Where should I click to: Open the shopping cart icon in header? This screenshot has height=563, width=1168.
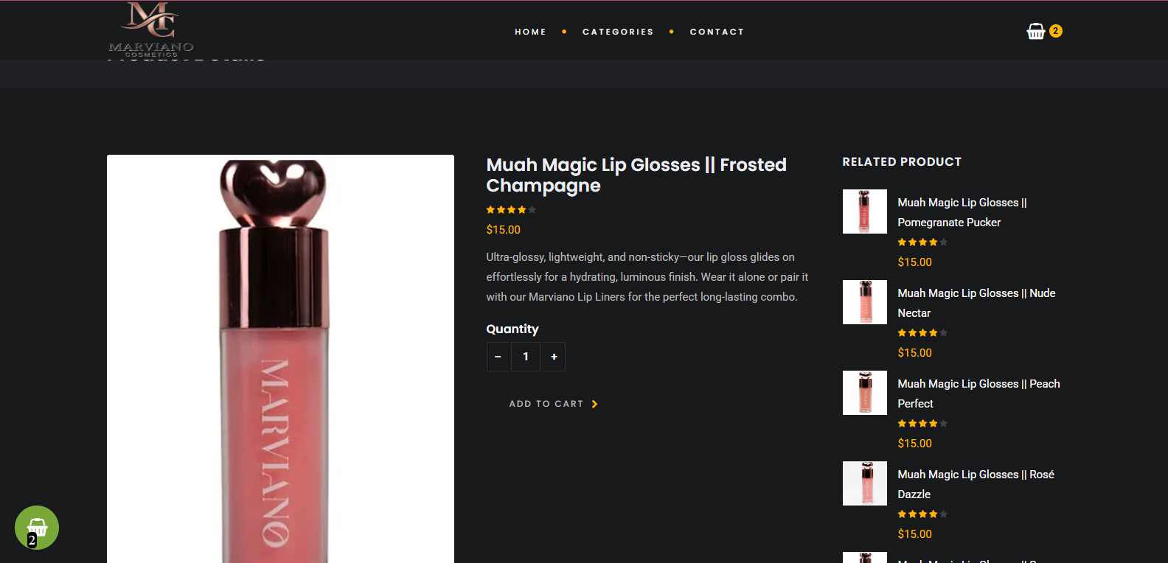click(x=1036, y=31)
